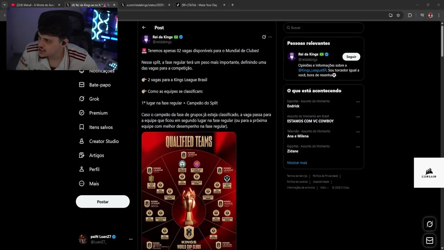Open browser extensions puzzle icon
The height and width of the screenshot is (250, 444).
pyautogui.click(x=410, y=15)
